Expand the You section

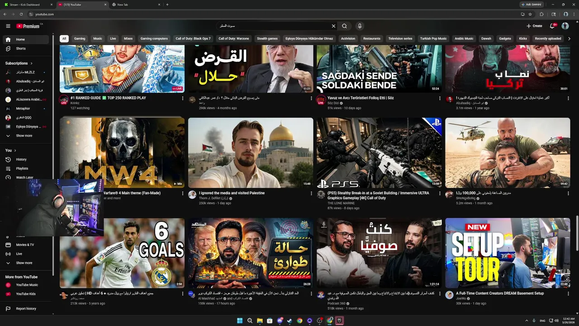point(11,150)
